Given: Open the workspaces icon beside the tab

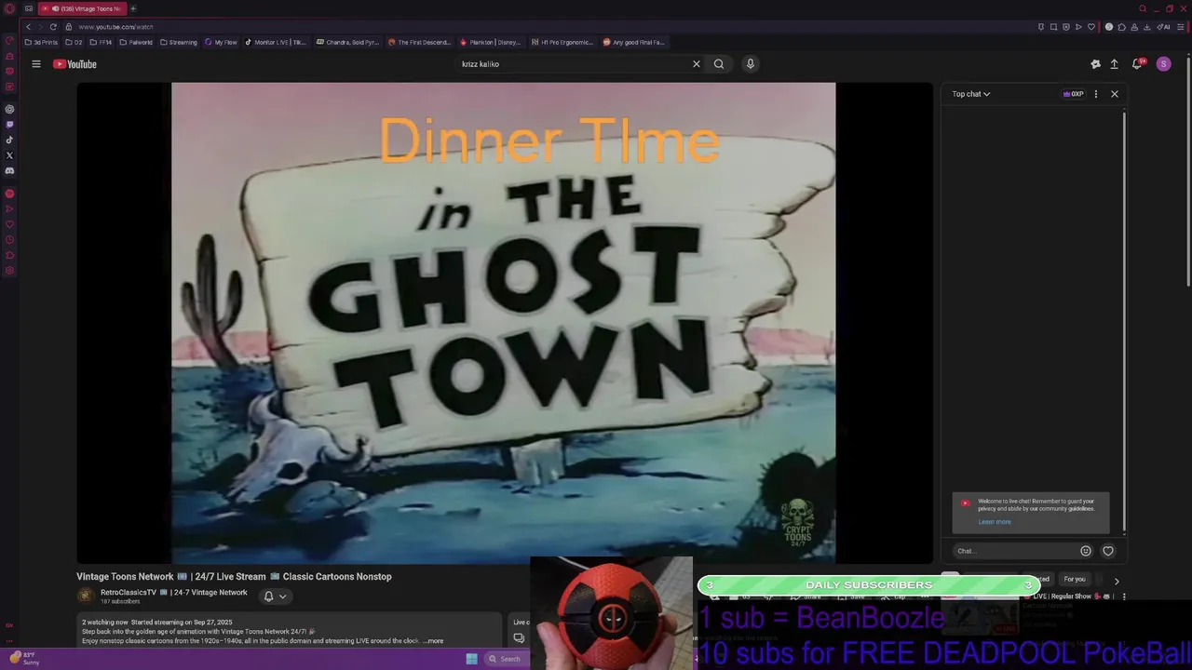Looking at the screenshot, I should coord(29,8).
